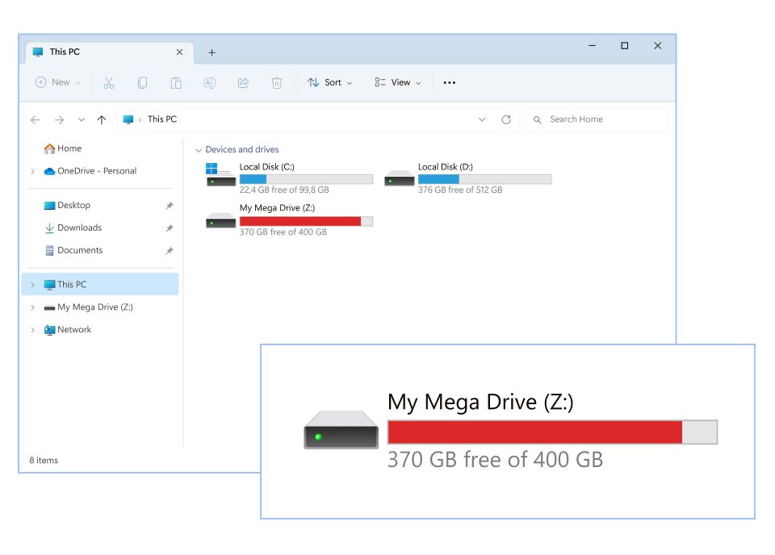Click the Paste clipboard icon

click(175, 82)
